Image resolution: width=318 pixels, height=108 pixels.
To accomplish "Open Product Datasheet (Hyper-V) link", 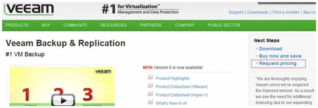I will [182, 95].
